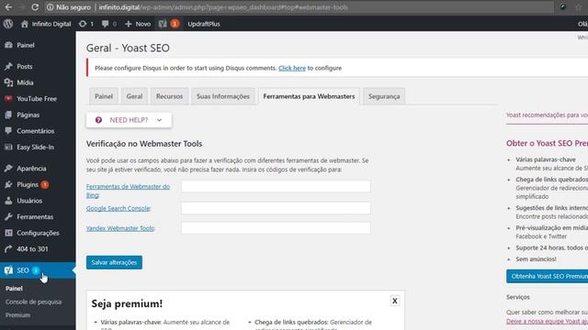Click the Usuários person icon
This screenshot has width=588, height=330.
[x=8, y=201]
